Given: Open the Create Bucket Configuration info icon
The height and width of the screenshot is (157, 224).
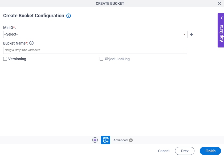Looking at the screenshot, I should coord(68,16).
